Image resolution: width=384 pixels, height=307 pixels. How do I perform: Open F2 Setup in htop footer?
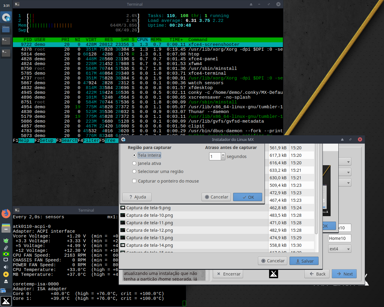point(45,140)
